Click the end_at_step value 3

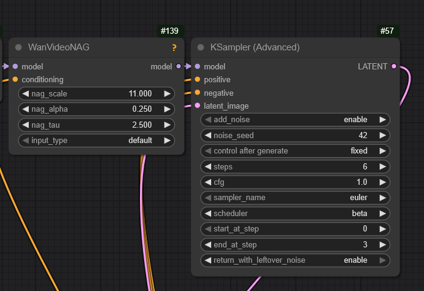tap(365, 244)
